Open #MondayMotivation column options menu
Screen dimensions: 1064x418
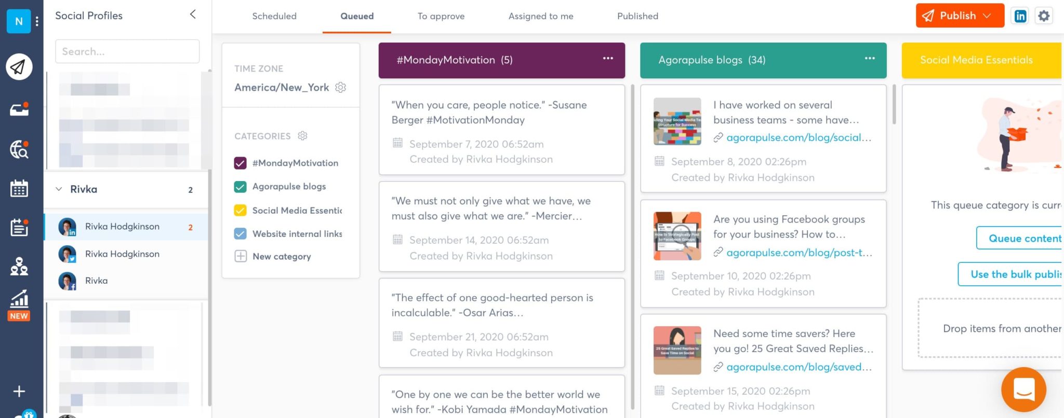(608, 59)
